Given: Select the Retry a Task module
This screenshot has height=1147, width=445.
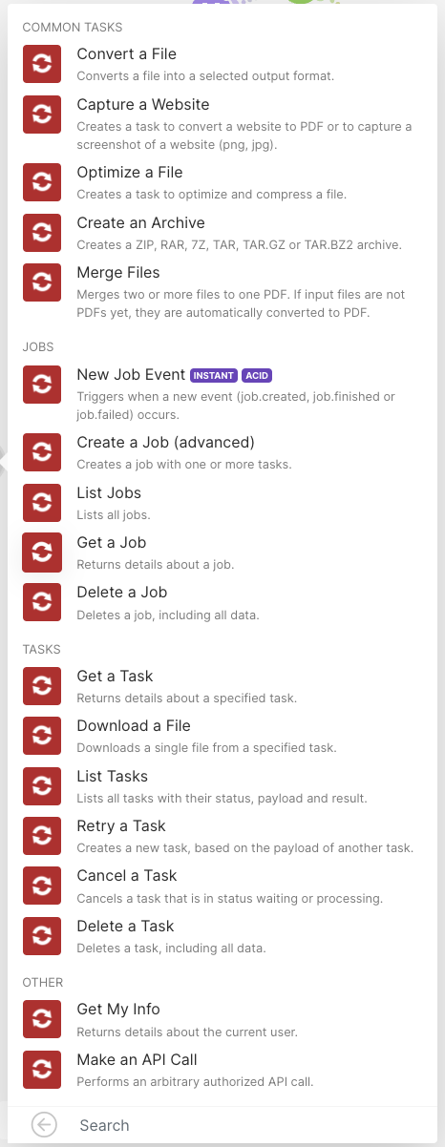Looking at the screenshot, I should (222, 836).
